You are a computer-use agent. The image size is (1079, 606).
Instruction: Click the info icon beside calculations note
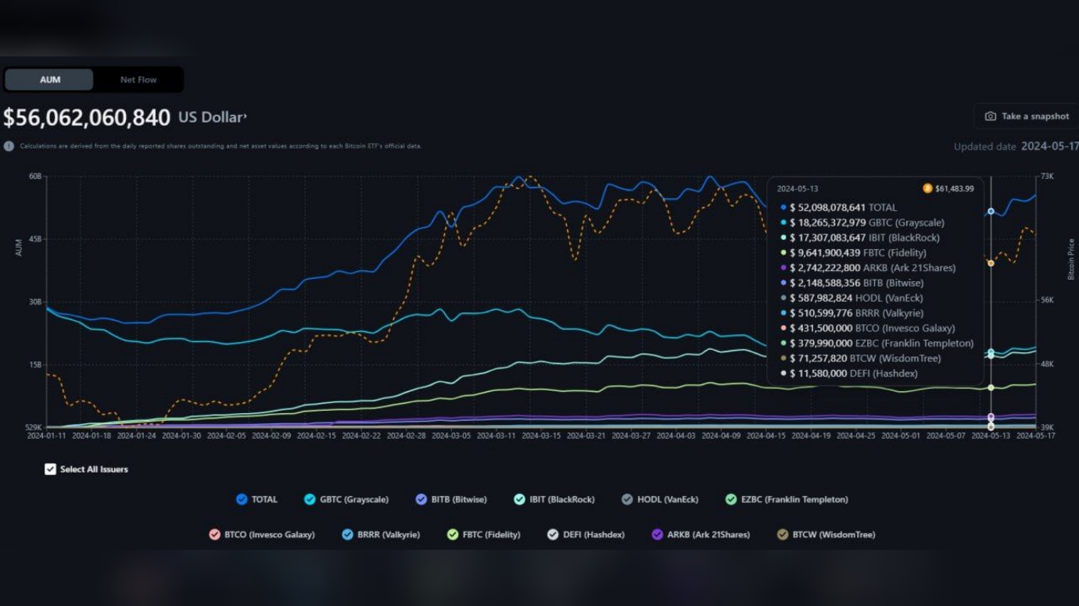pos(9,146)
